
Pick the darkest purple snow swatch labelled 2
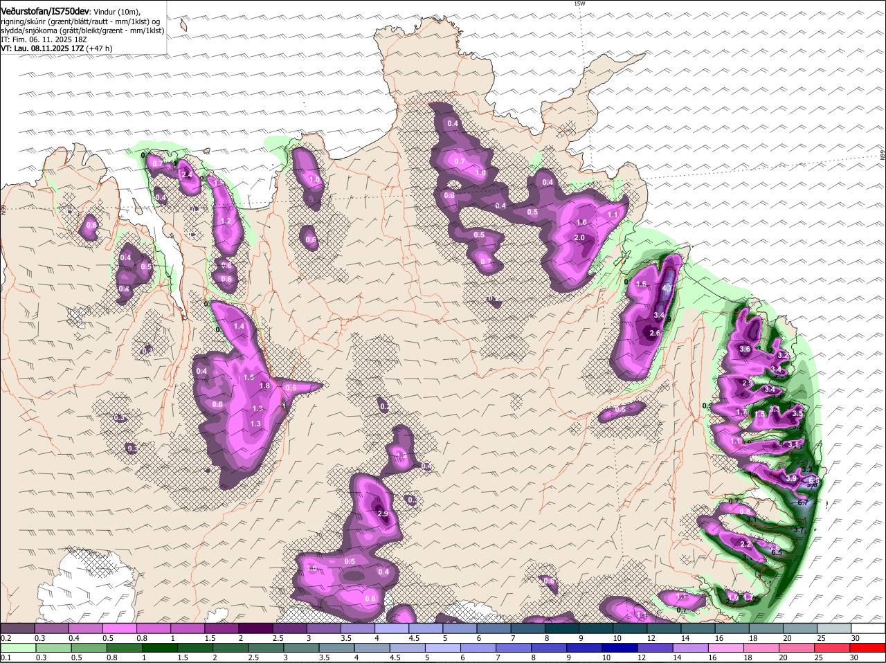click(x=257, y=628)
